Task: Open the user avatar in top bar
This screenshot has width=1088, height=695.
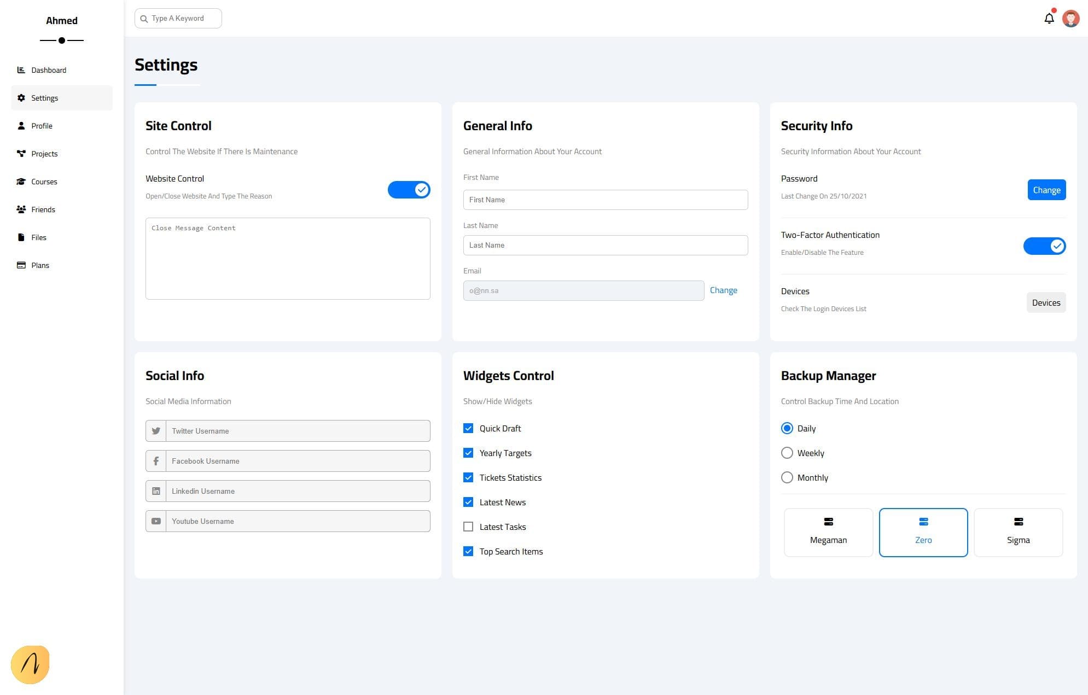Action: [x=1070, y=19]
